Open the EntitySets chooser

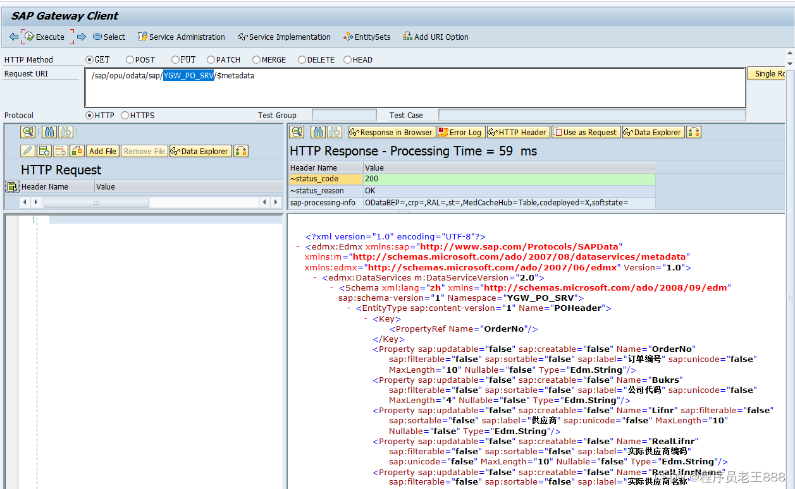367,37
